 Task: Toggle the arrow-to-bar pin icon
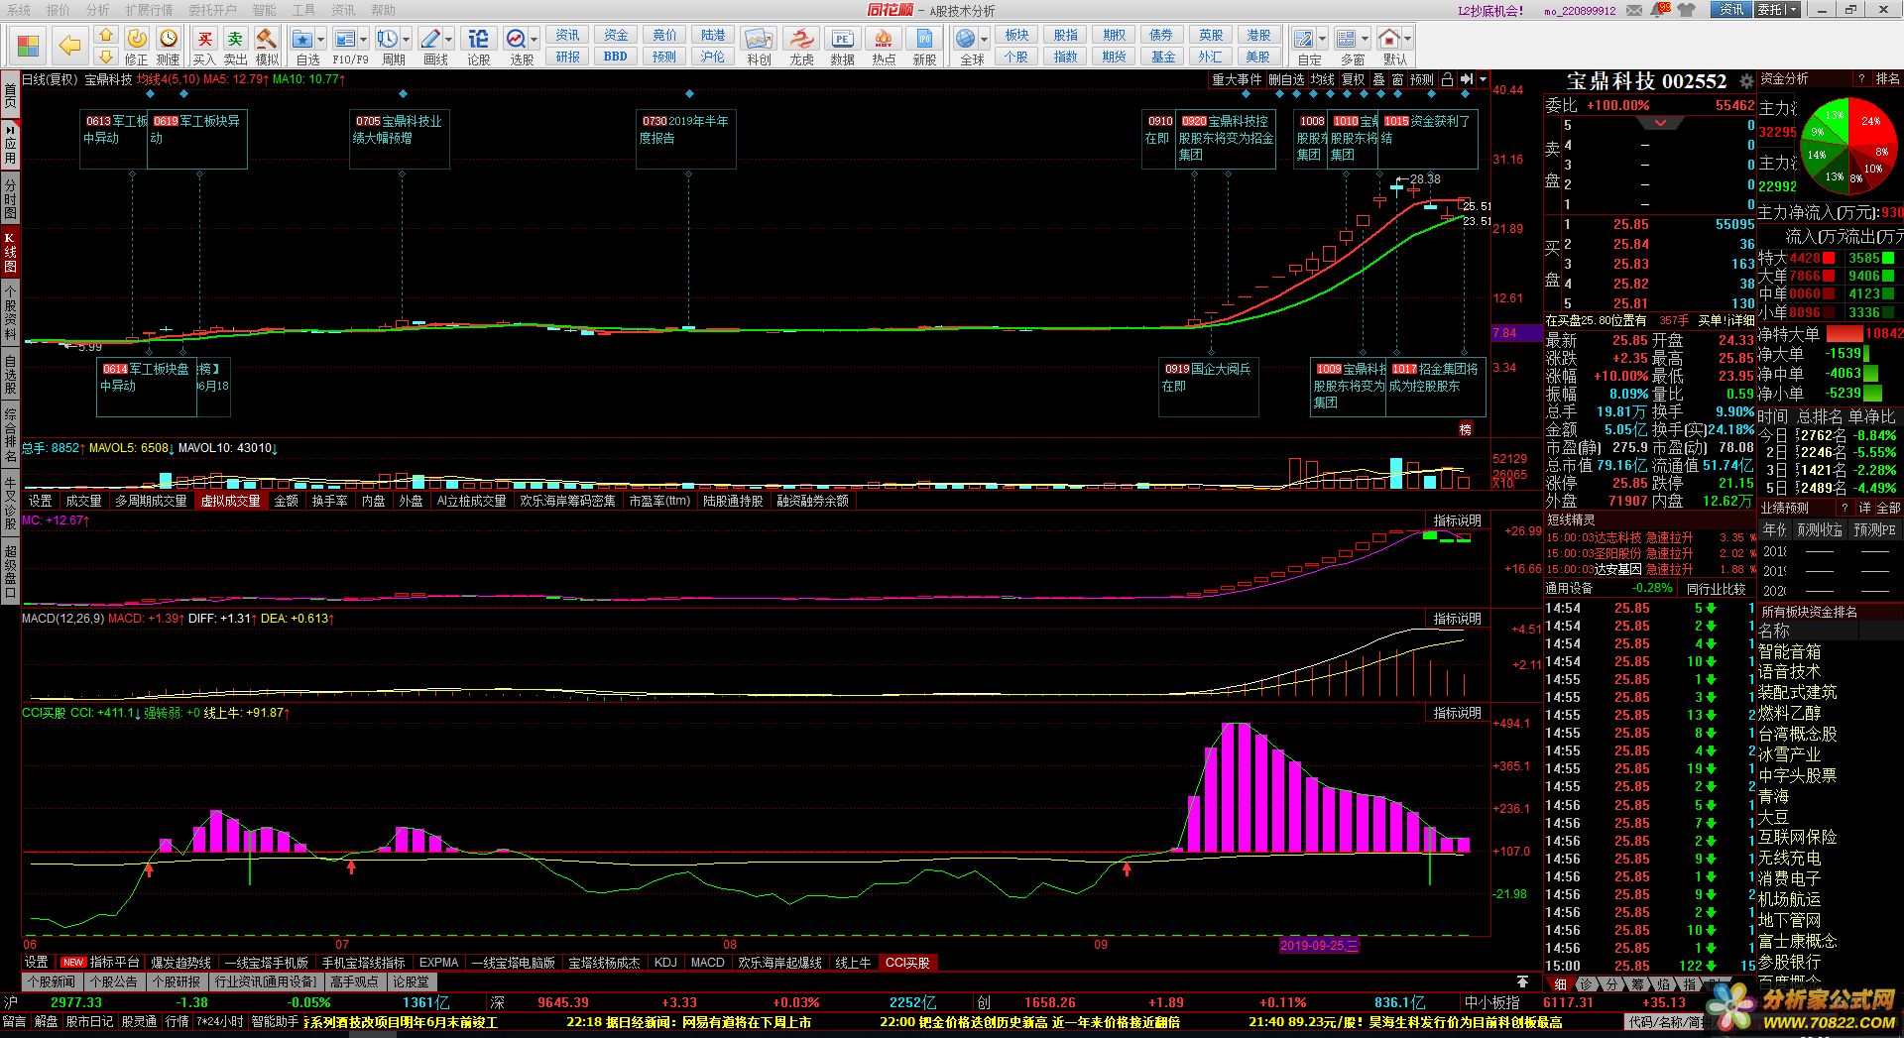(x=1467, y=79)
